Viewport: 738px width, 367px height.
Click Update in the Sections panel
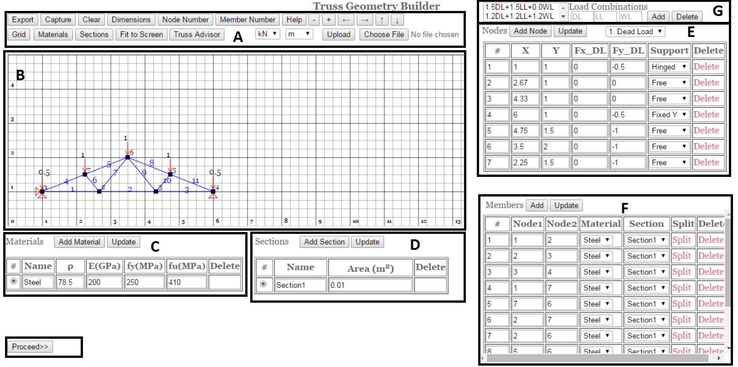click(367, 242)
